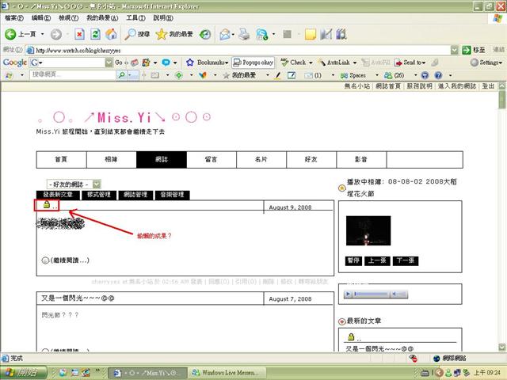Click the fireworks album thumbnail
This screenshot has height=380, width=507.
(368, 230)
